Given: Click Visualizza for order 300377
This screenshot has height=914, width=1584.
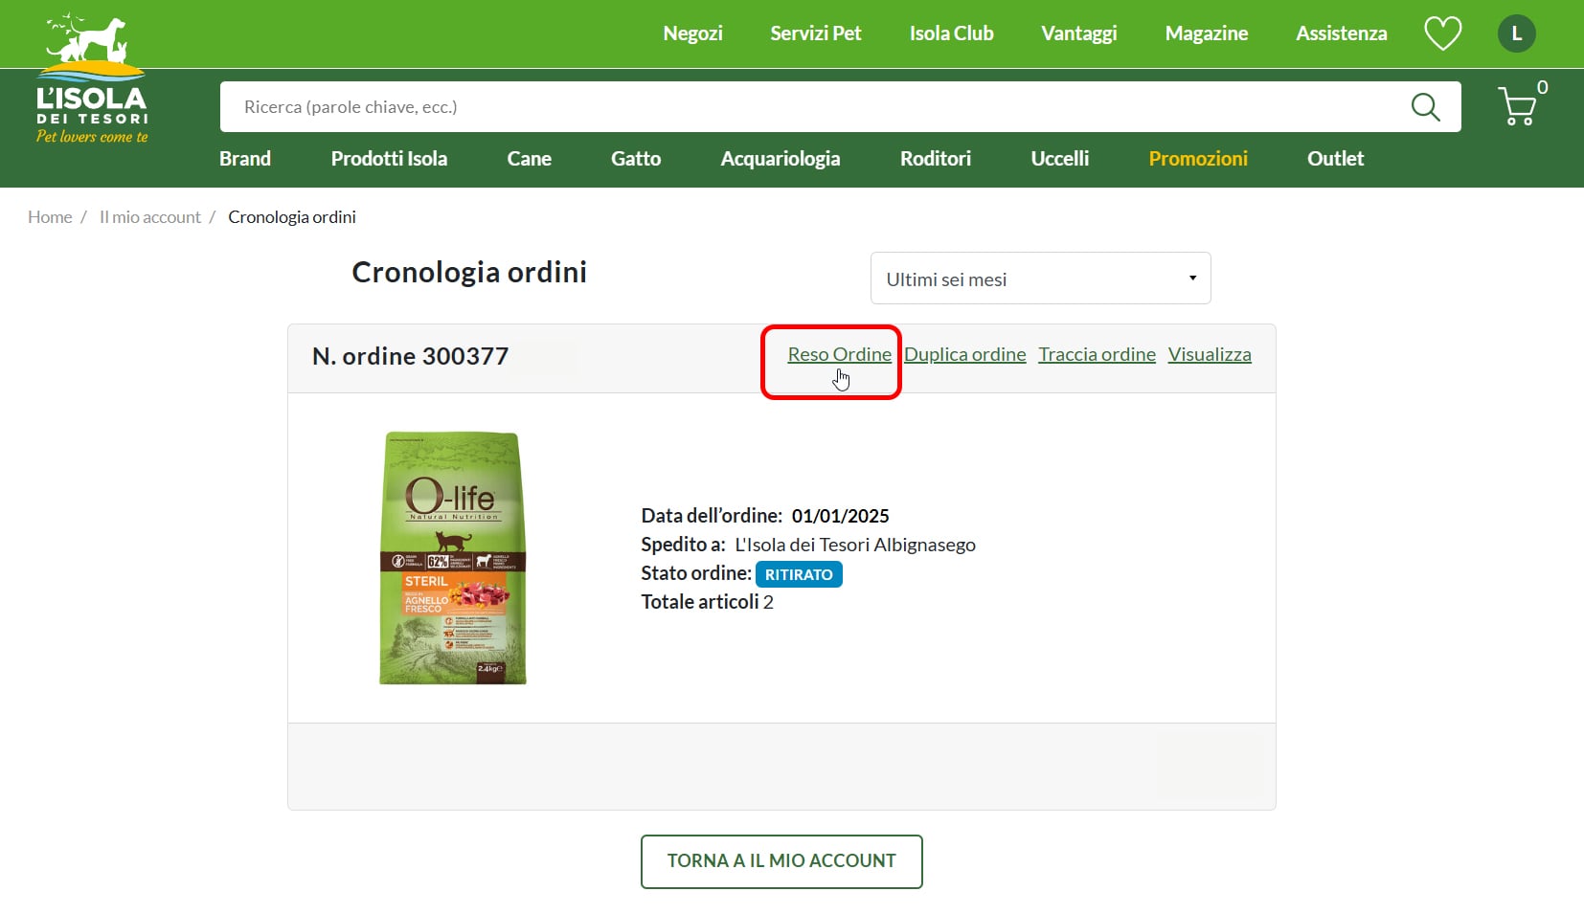Looking at the screenshot, I should coord(1210,355).
